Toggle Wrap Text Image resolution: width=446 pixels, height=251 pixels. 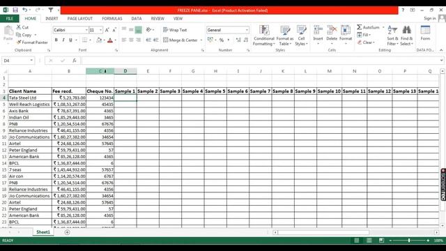point(175,30)
